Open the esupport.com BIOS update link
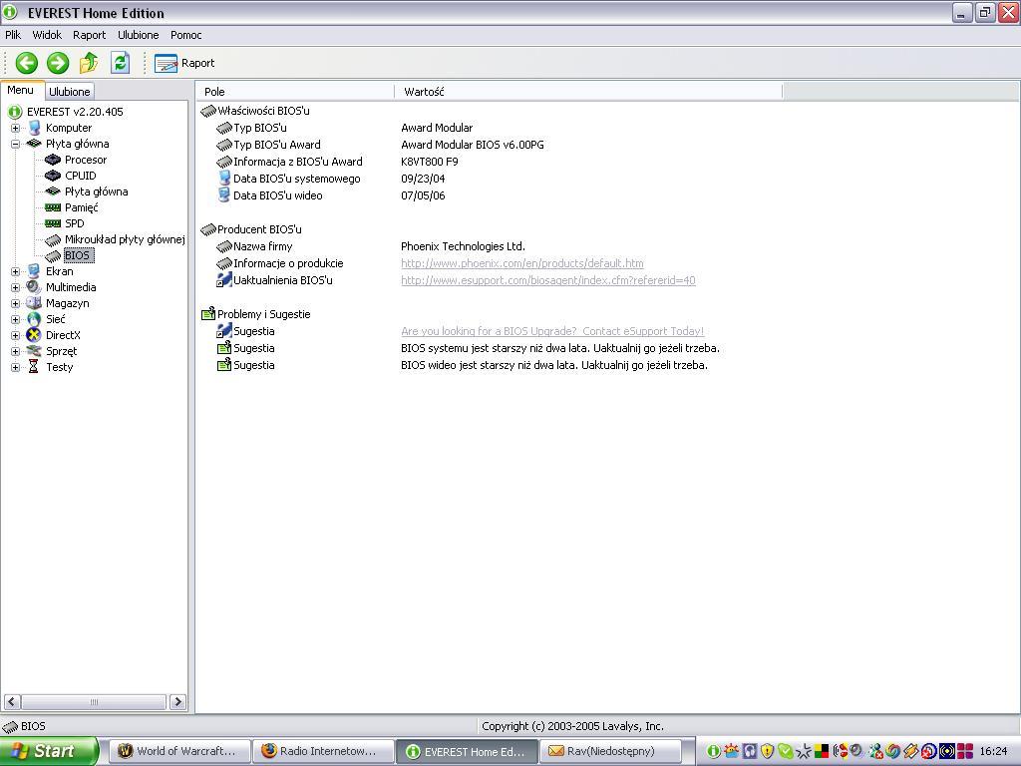This screenshot has height=766, width=1021. pyautogui.click(x=548, y=280)
